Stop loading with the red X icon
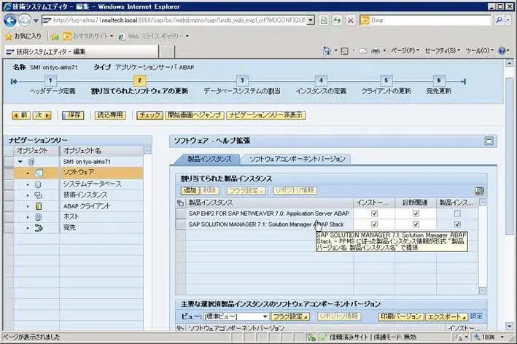 click(x=350, y=20)
